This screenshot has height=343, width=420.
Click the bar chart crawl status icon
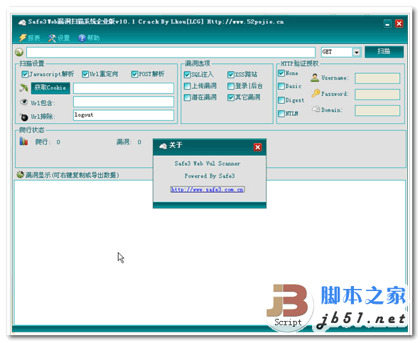[23, 141]
